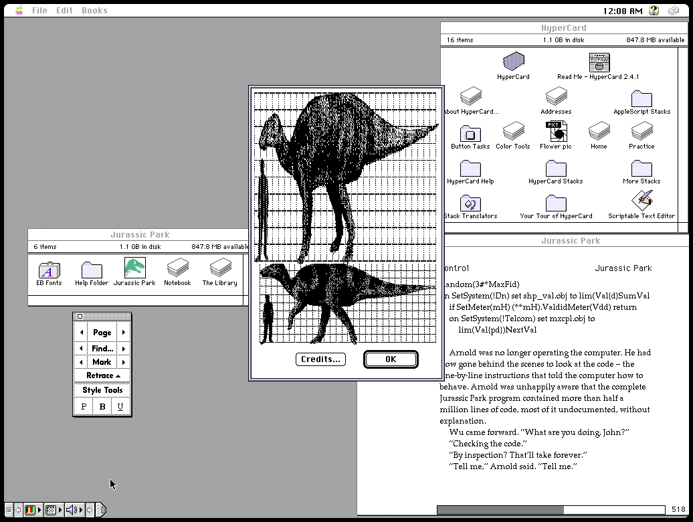Toggle Underline style in Style Tools

click(x=120, y=406)
